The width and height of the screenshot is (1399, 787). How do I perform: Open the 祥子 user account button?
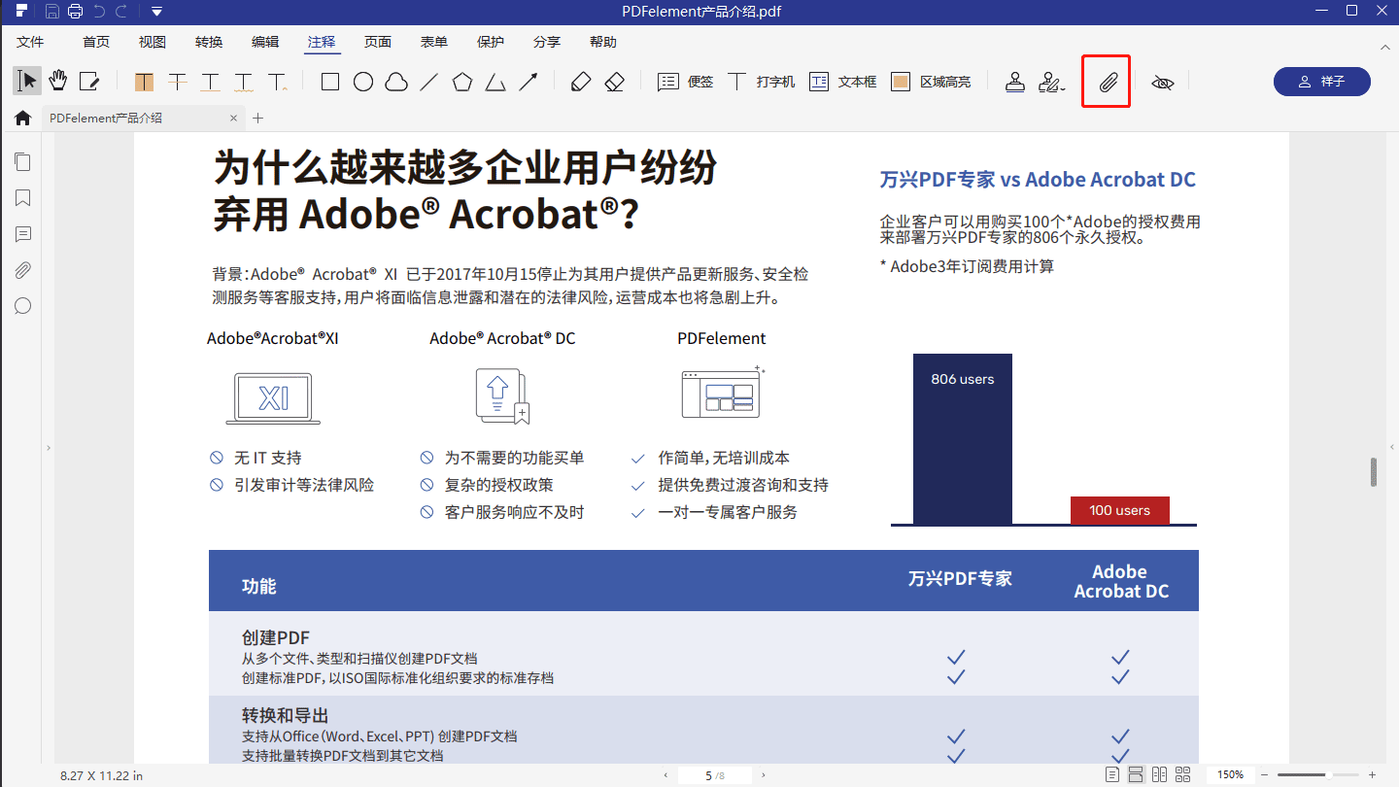click(1322, 82)
